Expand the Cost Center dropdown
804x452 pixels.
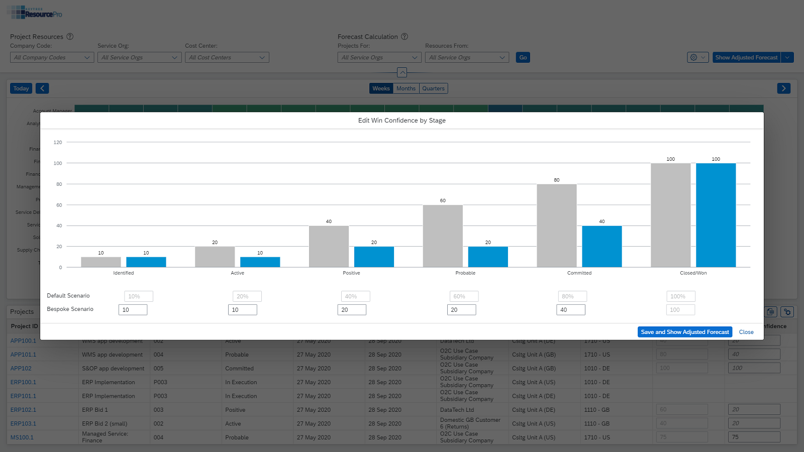coord(227,57)
